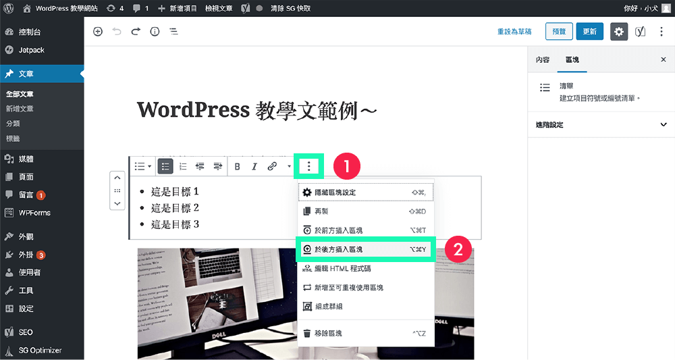Open 留言 in the sidebar
Image resolution: width=675 pixels, height=360 pixels.
point(42,195)
